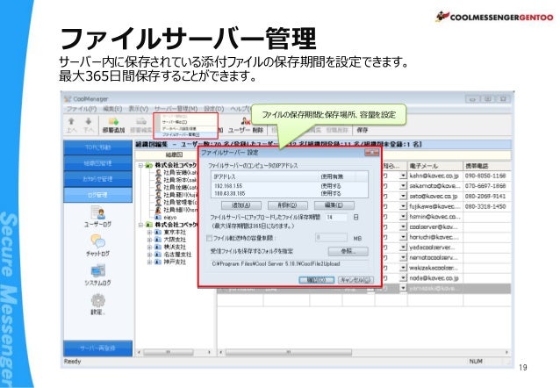Screen dimensions: 560x388
Task: Click the 電子メール column header
Action: pyautogui.click(x=434, y=166)
